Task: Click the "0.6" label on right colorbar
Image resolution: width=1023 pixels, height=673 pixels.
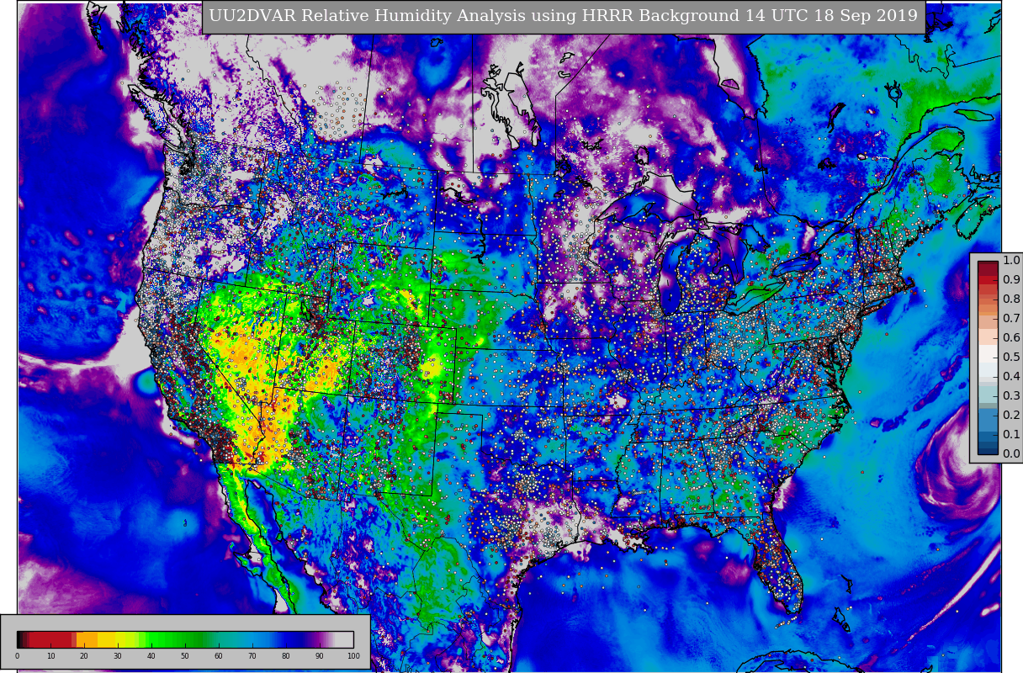Action: (1011, 338)
